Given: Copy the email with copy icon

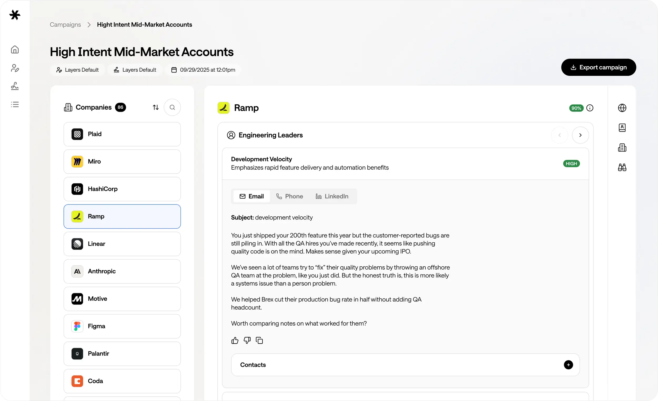Looking at the screenshot, I should coord(259,340).
